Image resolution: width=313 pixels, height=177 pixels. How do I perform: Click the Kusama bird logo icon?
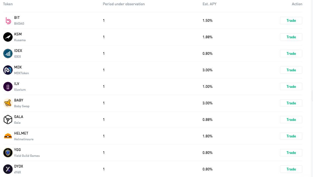tap(8, 37)
